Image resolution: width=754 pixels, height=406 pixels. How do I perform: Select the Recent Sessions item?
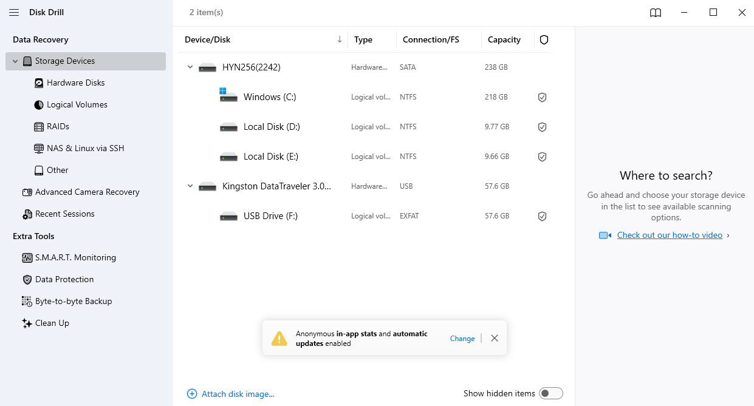[64, 214]
